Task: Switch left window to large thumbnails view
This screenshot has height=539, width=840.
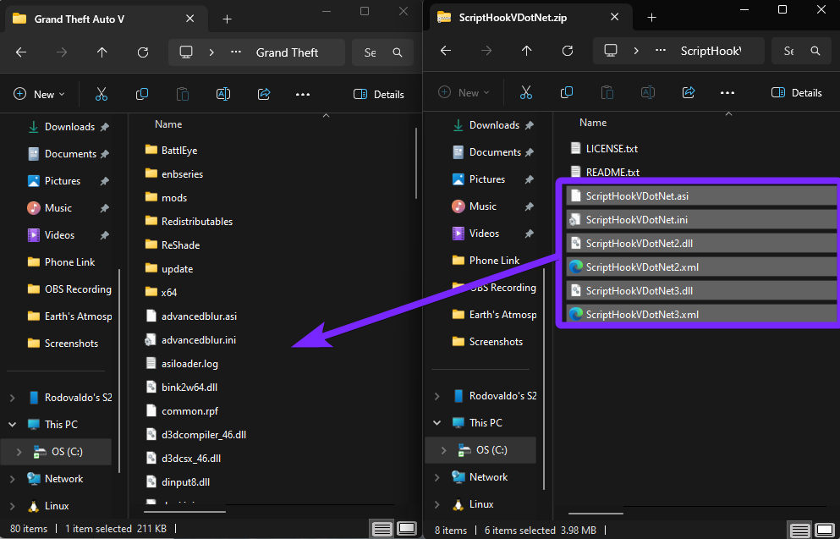Action: tap(407, 530)
